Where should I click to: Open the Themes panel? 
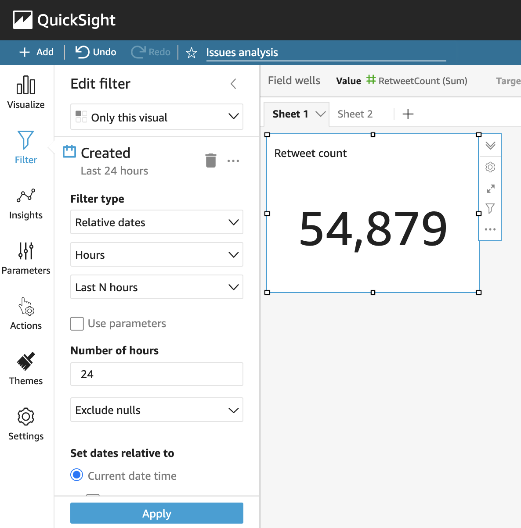pyautogui.click(x=26, y=369)
